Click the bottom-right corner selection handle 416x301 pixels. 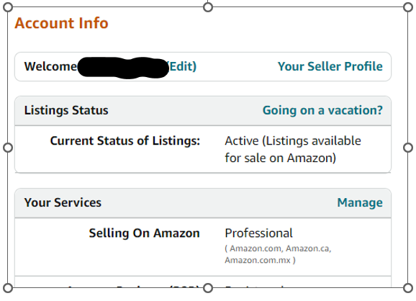pyautogui.click(x=408, y=288)
